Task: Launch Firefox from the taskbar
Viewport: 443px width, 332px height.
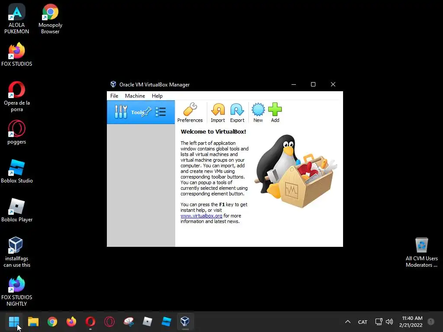Action: 71,322
